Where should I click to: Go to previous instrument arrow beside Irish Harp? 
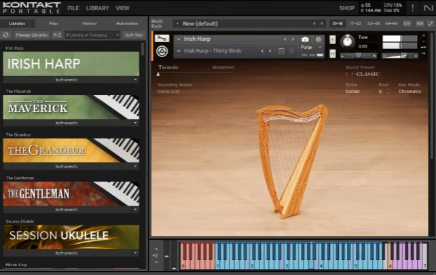pos(285,39)
